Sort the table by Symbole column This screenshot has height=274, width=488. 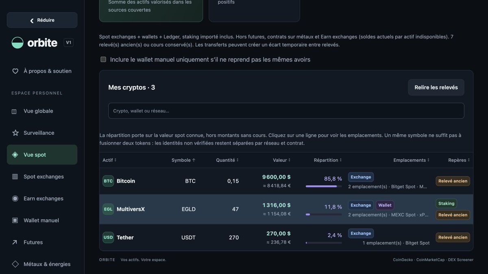tap(183, 160)
